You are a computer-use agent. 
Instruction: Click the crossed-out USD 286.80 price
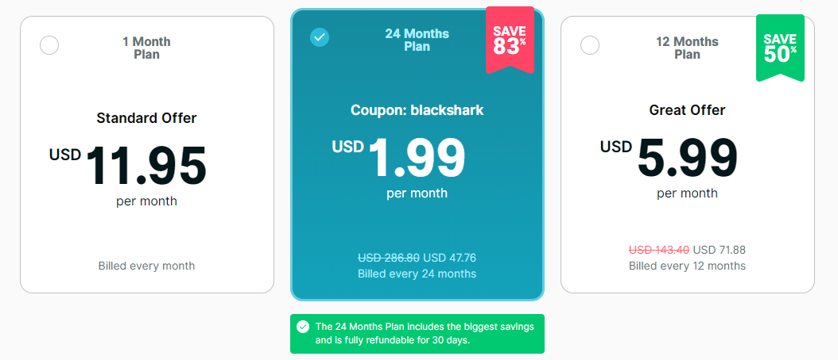click(389, 258)
